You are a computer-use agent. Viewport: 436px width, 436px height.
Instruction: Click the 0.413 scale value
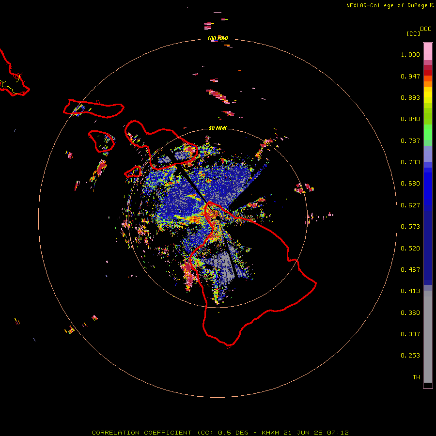[410, 291]
